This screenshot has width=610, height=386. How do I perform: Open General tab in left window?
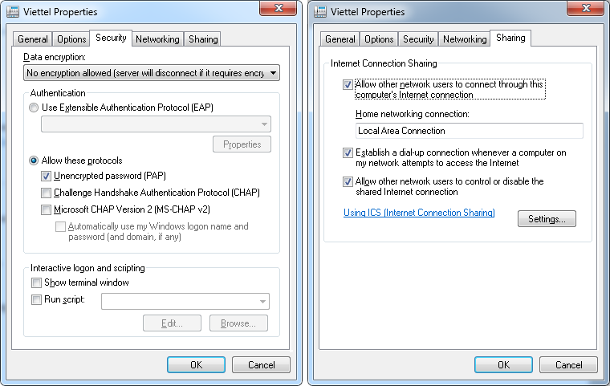coord(33,39)
